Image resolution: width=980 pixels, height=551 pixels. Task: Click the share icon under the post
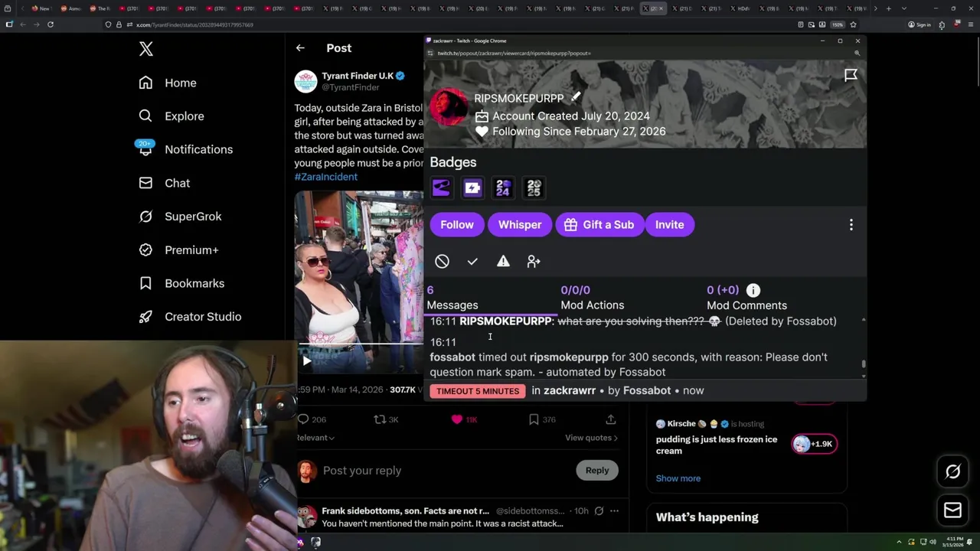click(x=610, y=419)
